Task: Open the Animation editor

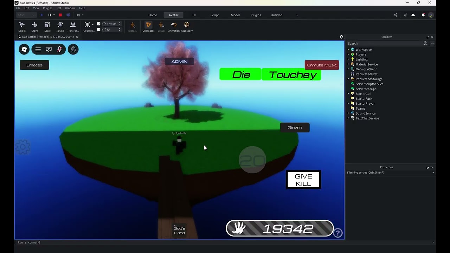Action: pos(174,27)
